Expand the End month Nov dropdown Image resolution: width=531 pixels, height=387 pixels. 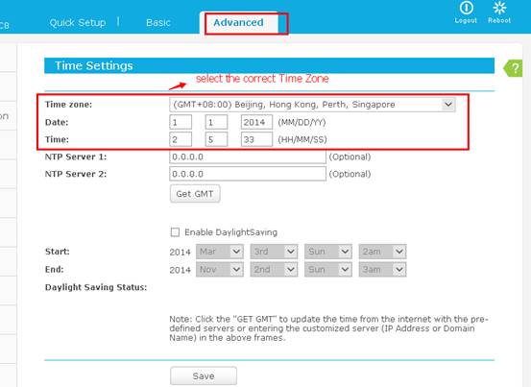[x=220, y=270]
